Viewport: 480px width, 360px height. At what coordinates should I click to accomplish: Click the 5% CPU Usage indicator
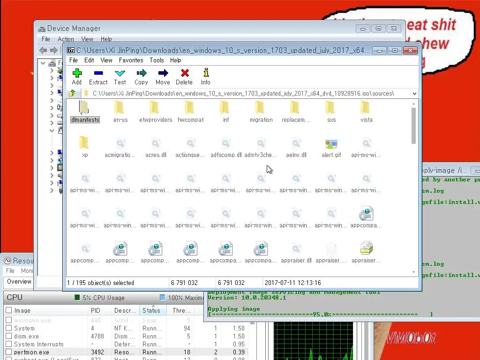(100, 298)
